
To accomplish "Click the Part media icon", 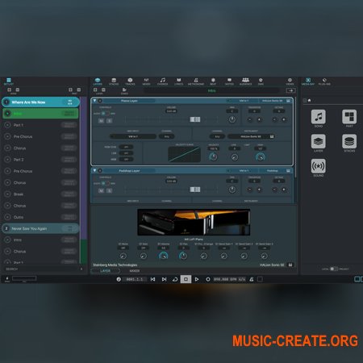I will [349, 117].
